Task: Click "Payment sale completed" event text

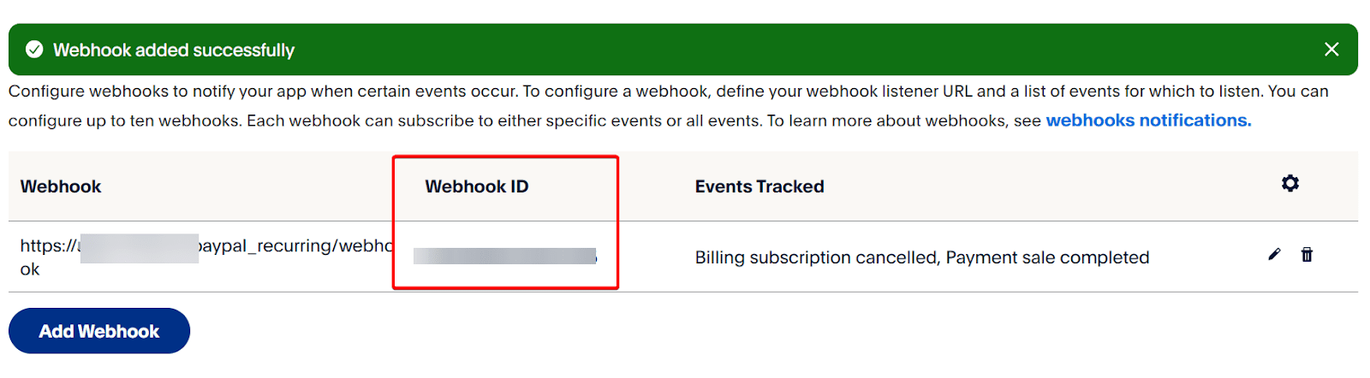Action: [x=1047, y=257]
